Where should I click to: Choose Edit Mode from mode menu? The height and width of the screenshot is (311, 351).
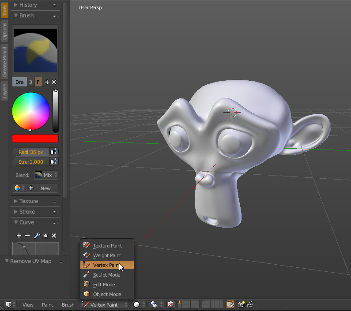(107, 285)
